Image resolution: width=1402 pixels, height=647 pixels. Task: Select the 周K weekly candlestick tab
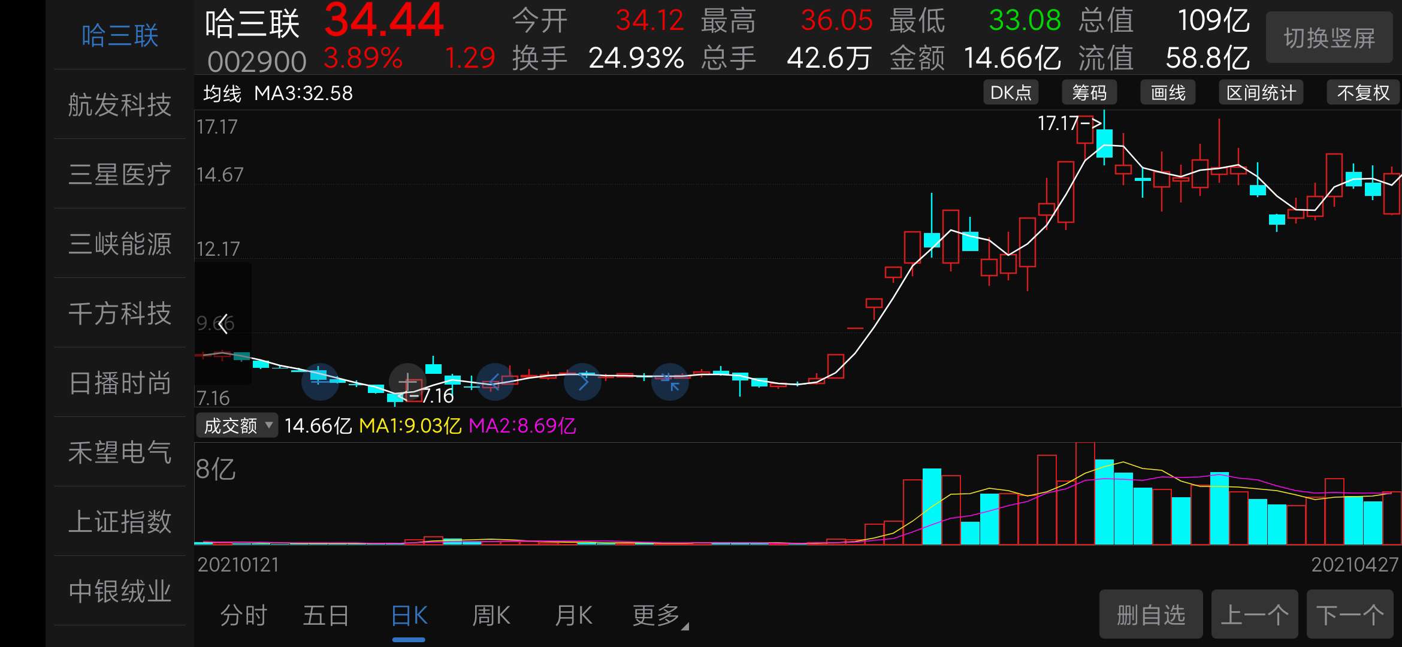coord(491,616)
